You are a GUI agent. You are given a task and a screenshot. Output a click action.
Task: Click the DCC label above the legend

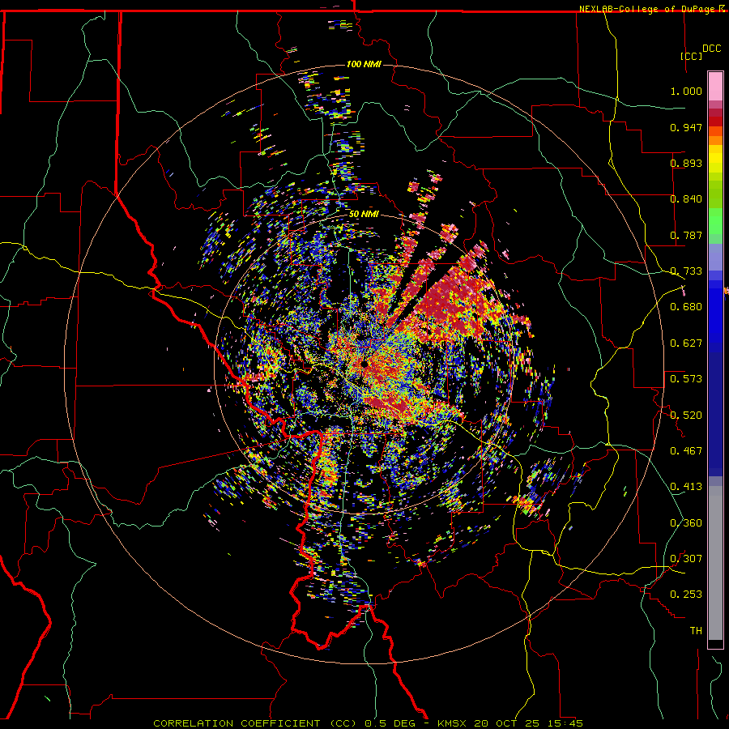(x=711, y=49)
